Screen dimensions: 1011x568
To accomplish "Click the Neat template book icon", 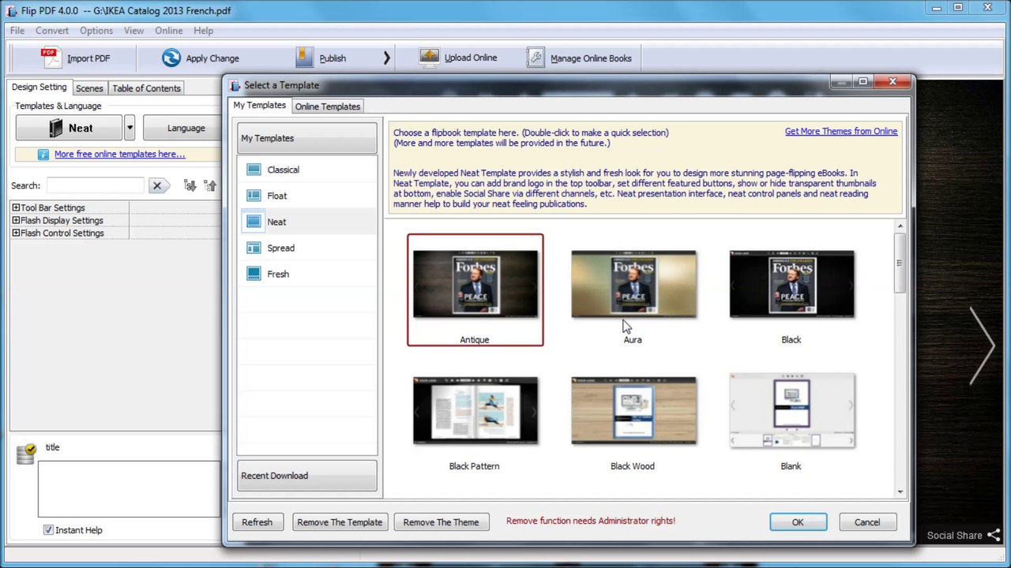I will click(x=55, y=128).
